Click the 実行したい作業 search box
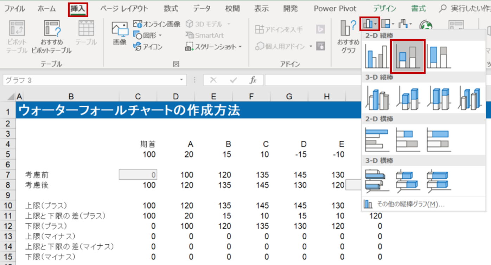This screenshot has height=265, width=491. pos(465,9)
